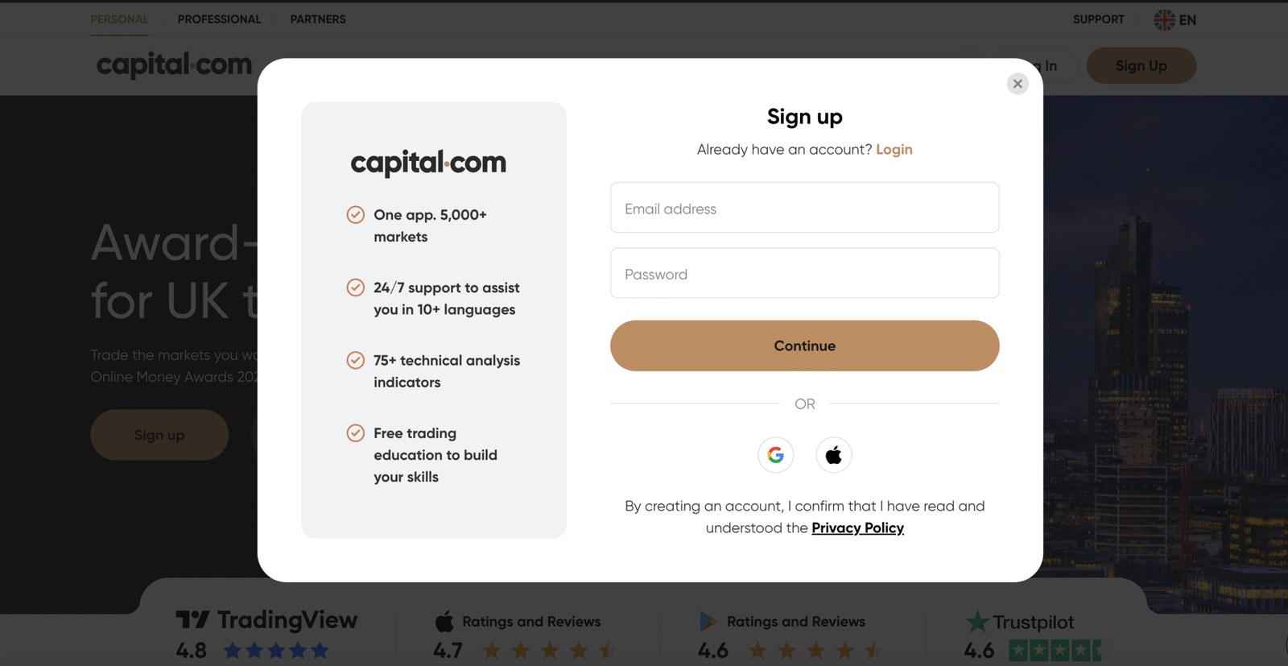Image resolution: width=1288 pixels, height=666 pixels.
Task: Click the capital.com logo in the header
Action: click(172, 64)
